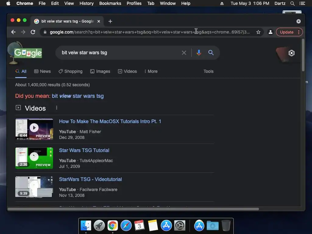Open the Help menu
The width and height of the screenshot is (312, 234).
tap(186, 3)
